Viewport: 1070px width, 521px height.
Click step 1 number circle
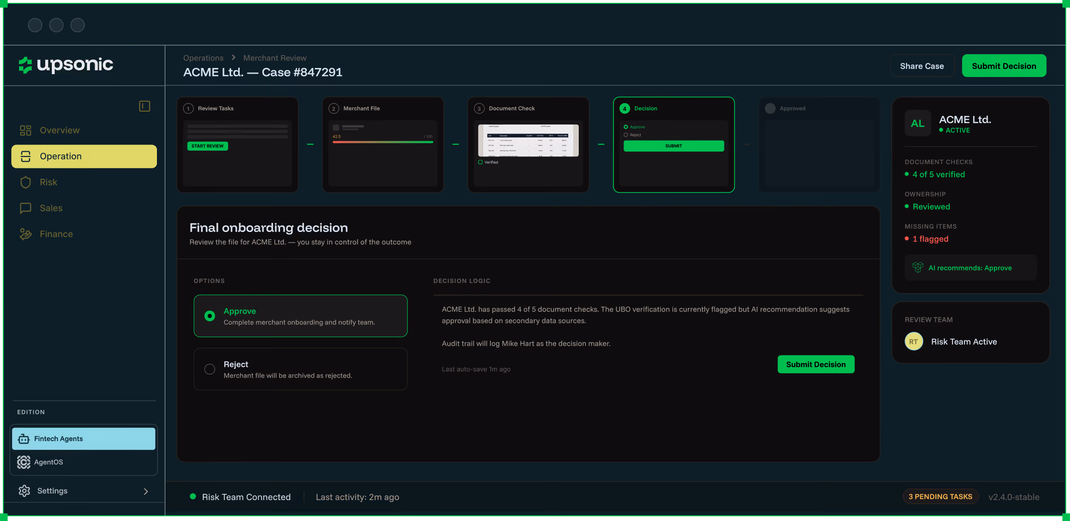click(188, 108)
